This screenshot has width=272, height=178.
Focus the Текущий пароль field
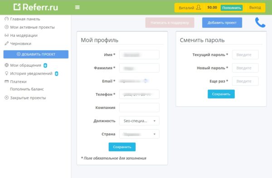click(x=245, y=55)
